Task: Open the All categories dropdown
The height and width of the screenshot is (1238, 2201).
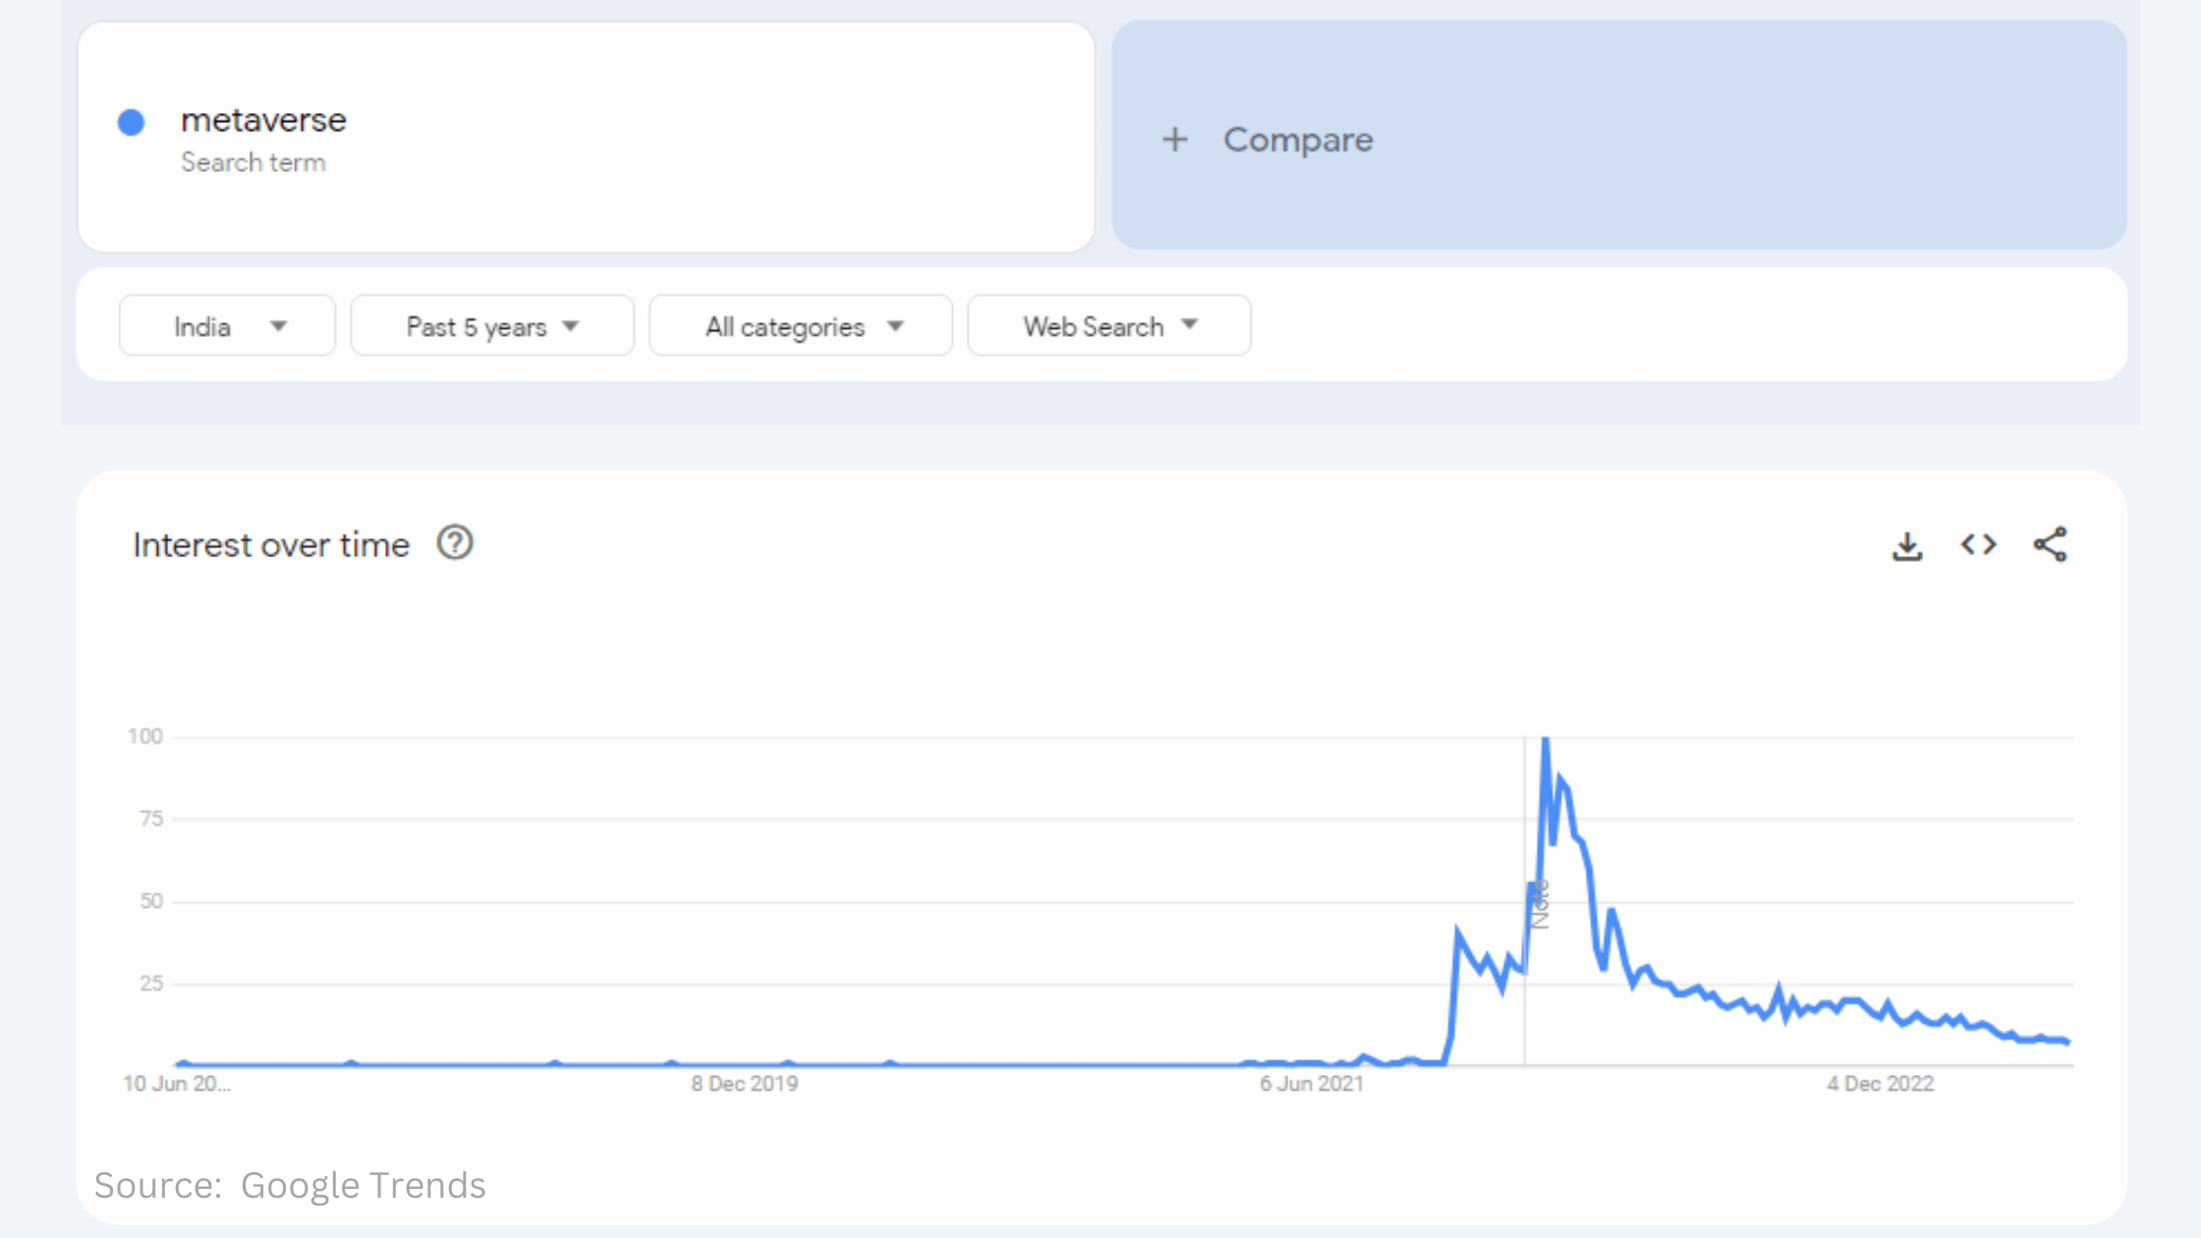Action: pos(801,325)
